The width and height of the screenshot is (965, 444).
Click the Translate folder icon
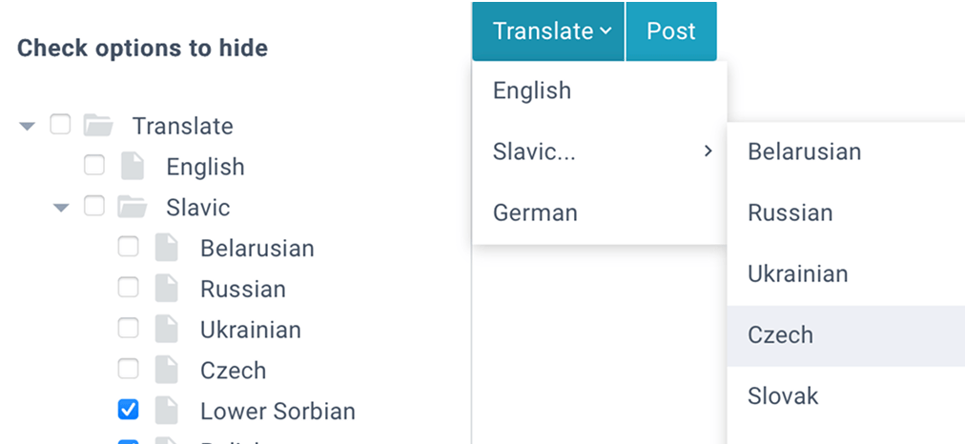point(98,125)
